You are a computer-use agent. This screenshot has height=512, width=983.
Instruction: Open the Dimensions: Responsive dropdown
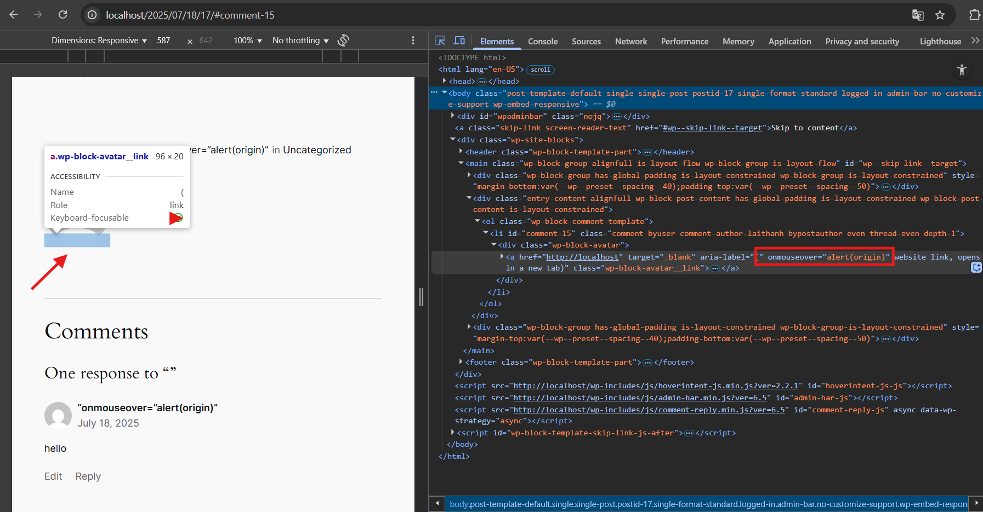[99, 41]
